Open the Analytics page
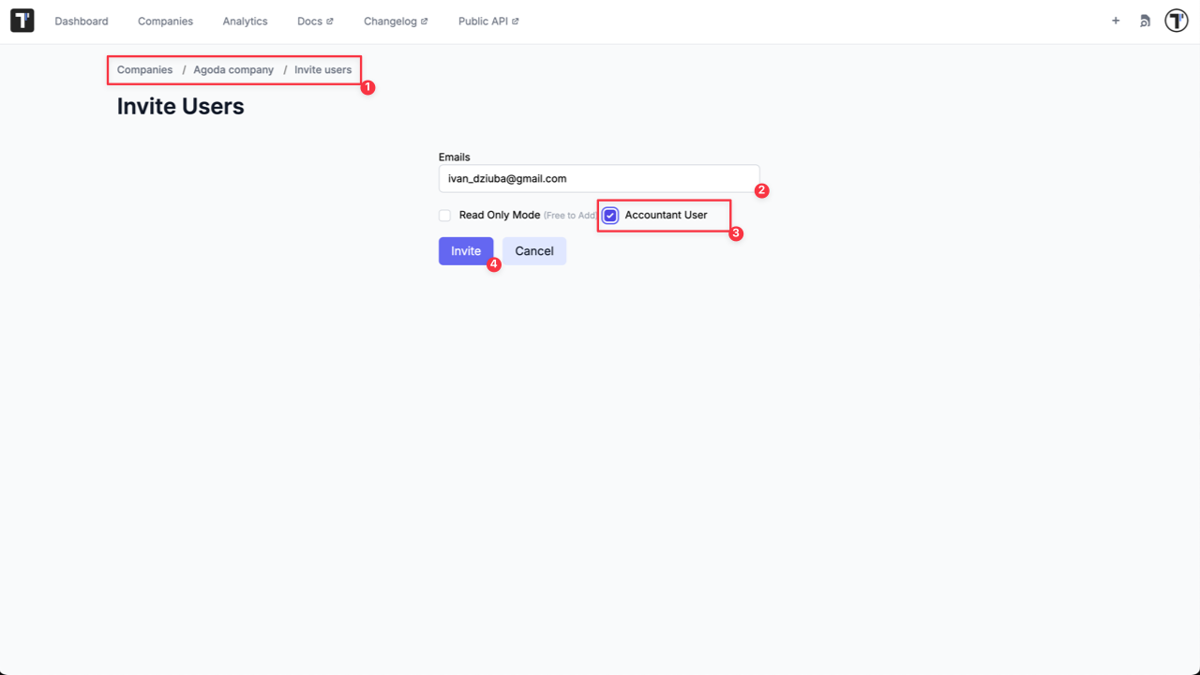1200x675 pixels. [245, 21]
